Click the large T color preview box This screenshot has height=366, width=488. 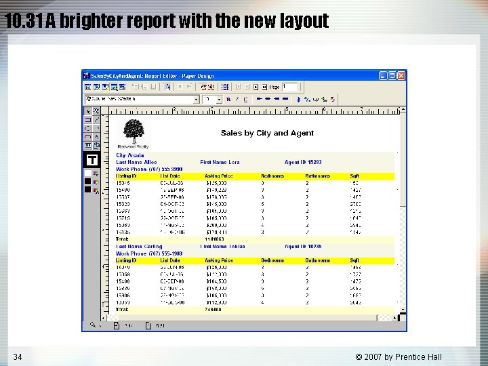[x=91, y=160]
